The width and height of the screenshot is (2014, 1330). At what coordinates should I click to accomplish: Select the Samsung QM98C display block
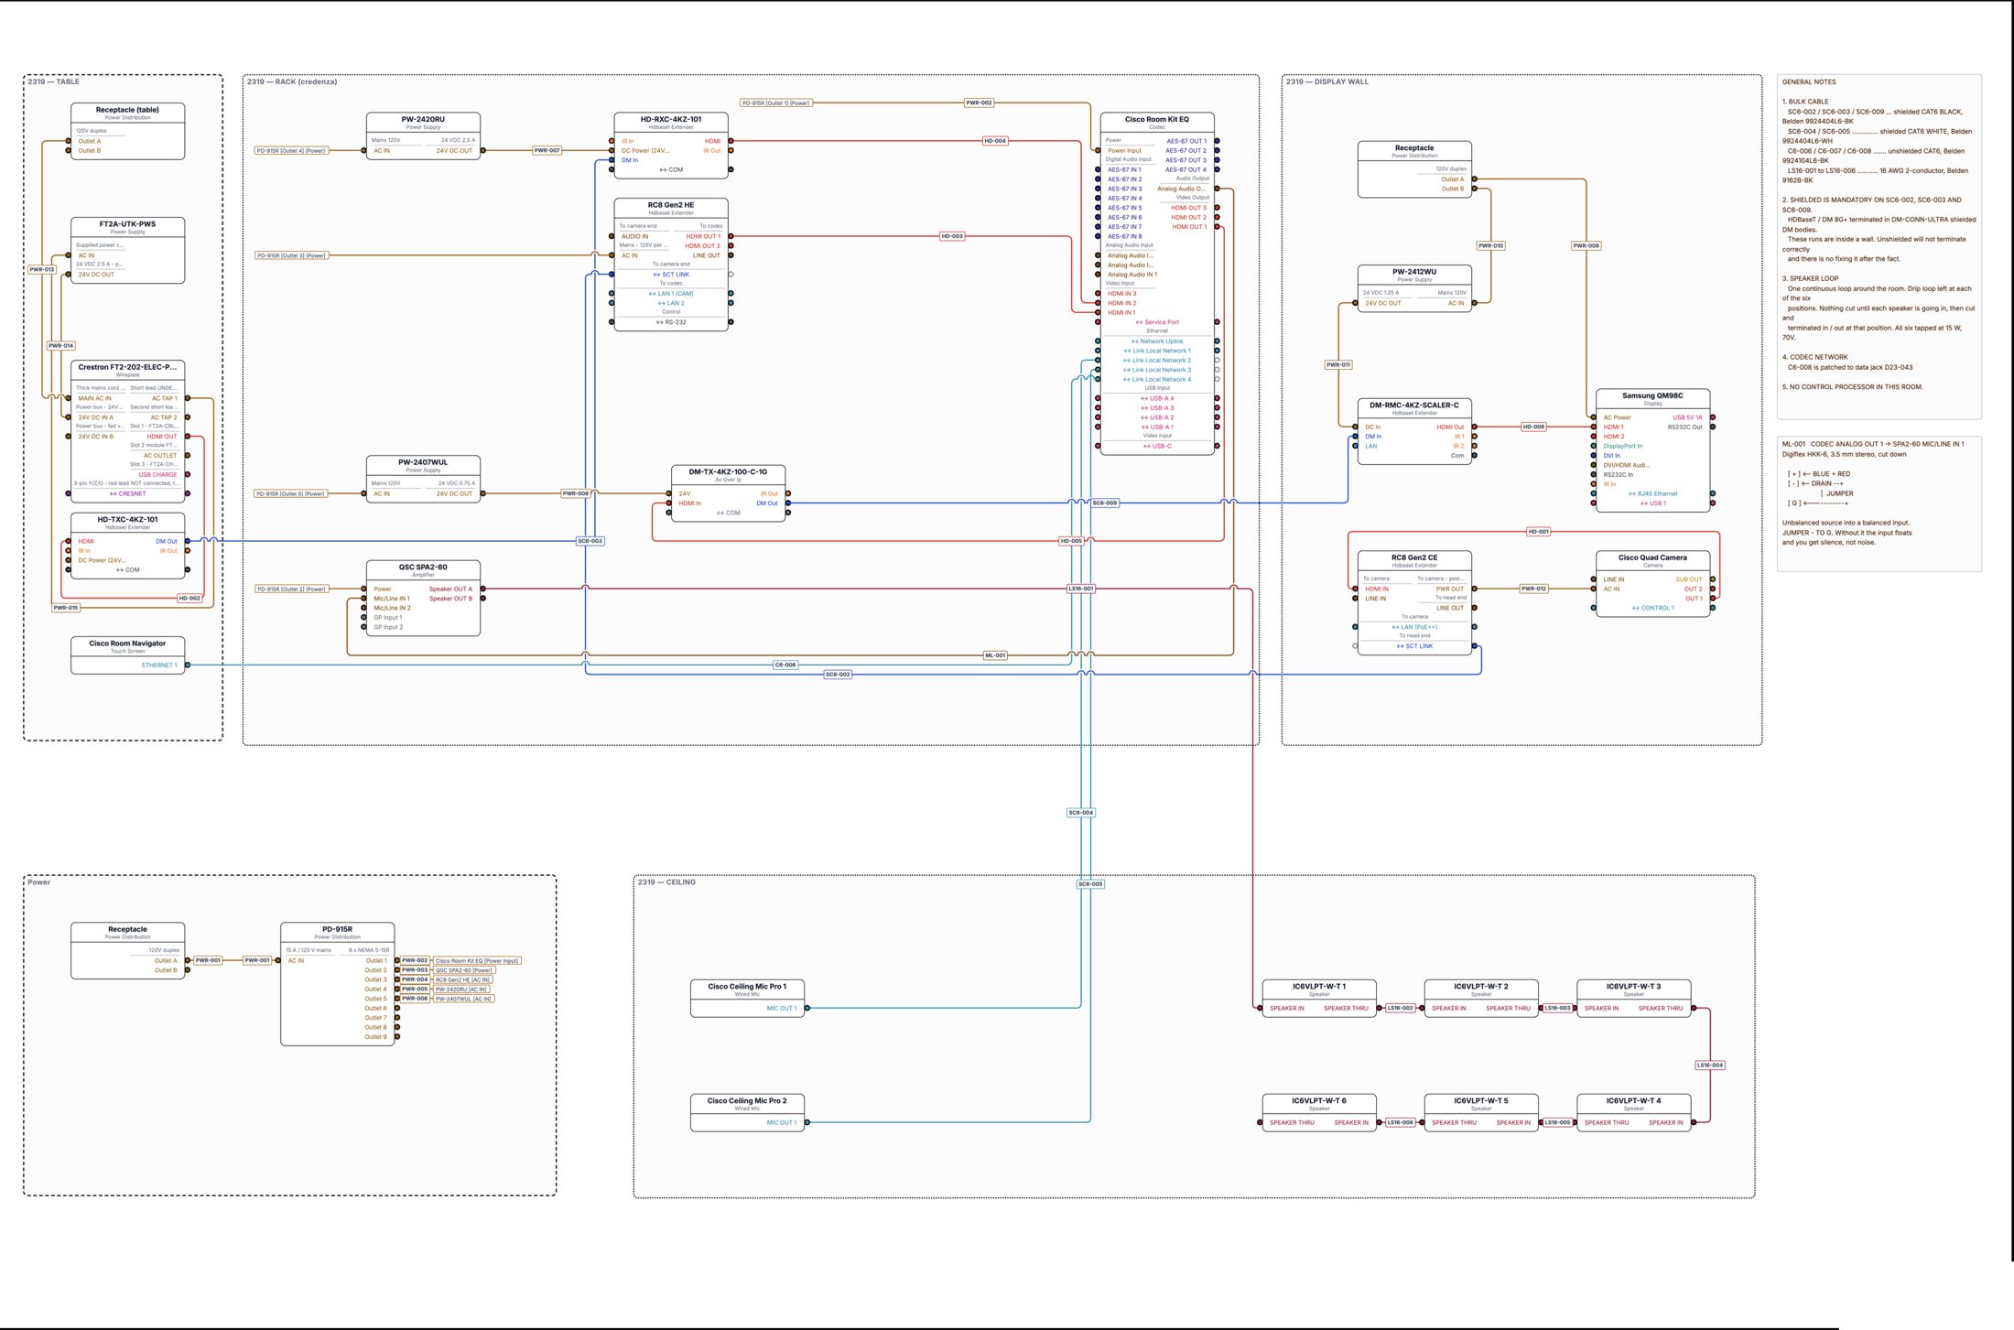1652,450
